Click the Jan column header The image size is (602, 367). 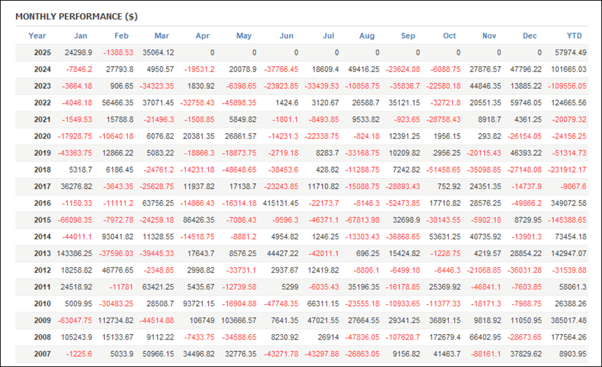[80, 35]
